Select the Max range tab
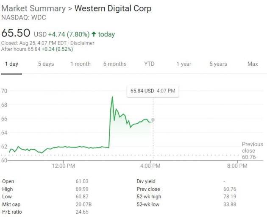This screenshot has height=217, width=267. (253, 64)
